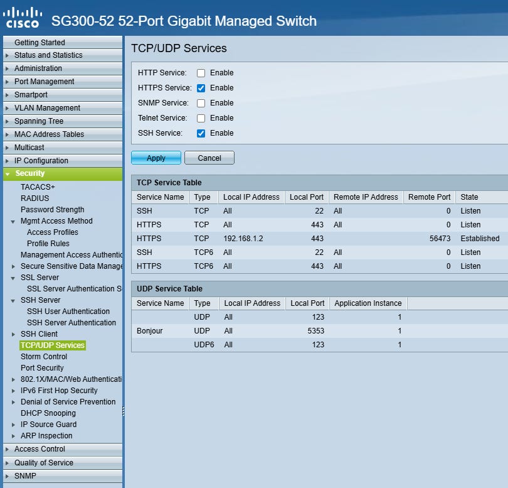Expand the Administration menu arrow
The width and height of the screenshot is (508, 488).
pyautogui.click(x=7, y=69)
